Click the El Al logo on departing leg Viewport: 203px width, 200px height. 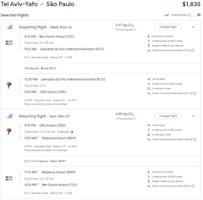[9, 43]
